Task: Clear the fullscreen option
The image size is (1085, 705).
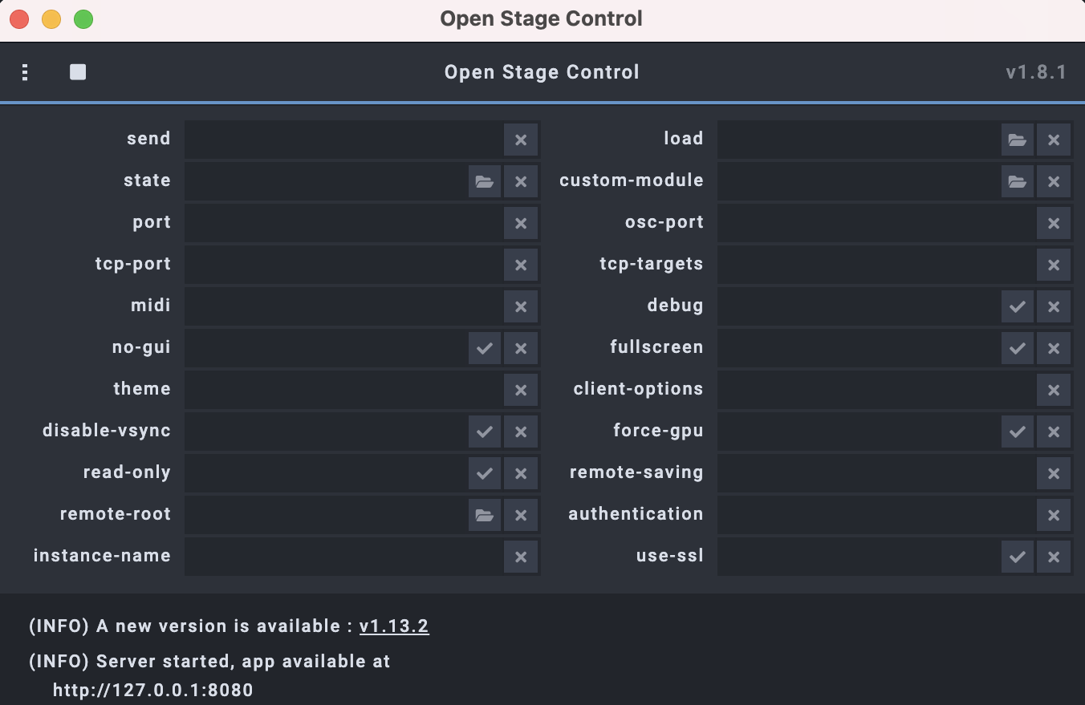Action: pos(1054,348)
